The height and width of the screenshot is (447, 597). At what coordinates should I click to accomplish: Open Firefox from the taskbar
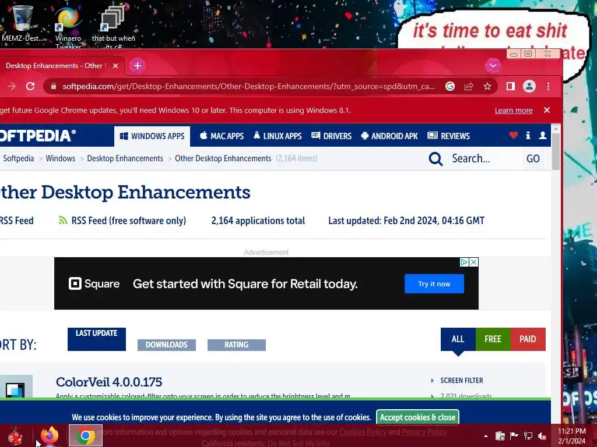pyautogui.click(x=50, y=435)
